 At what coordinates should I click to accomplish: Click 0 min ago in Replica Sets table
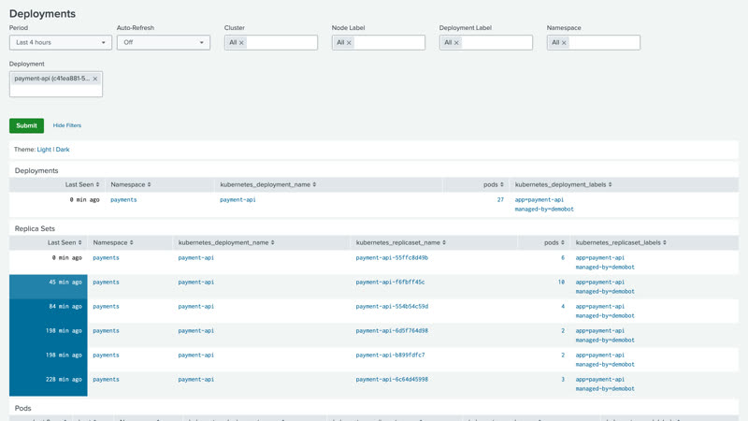click(x=66, y=258)
